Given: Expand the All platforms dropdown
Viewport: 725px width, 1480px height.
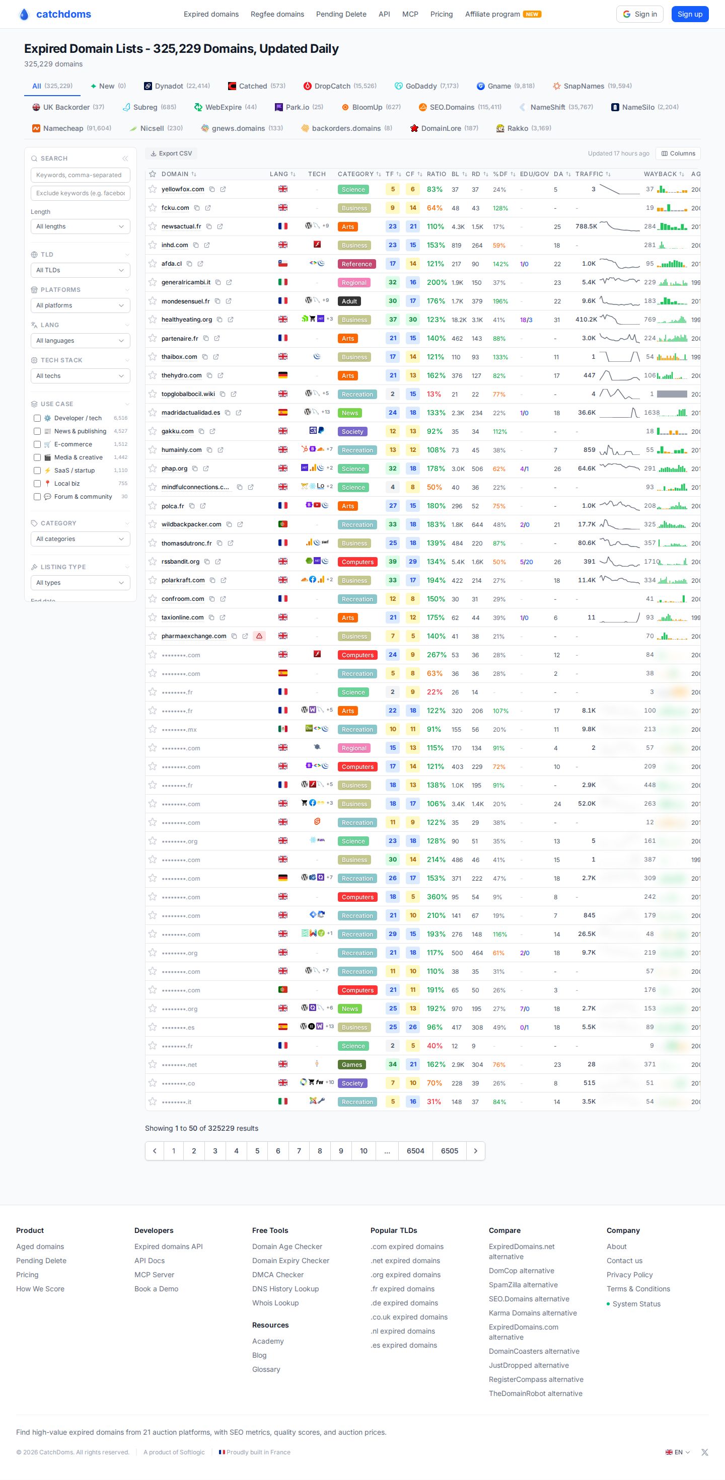Looking at the screenshot, I should 81,305.
